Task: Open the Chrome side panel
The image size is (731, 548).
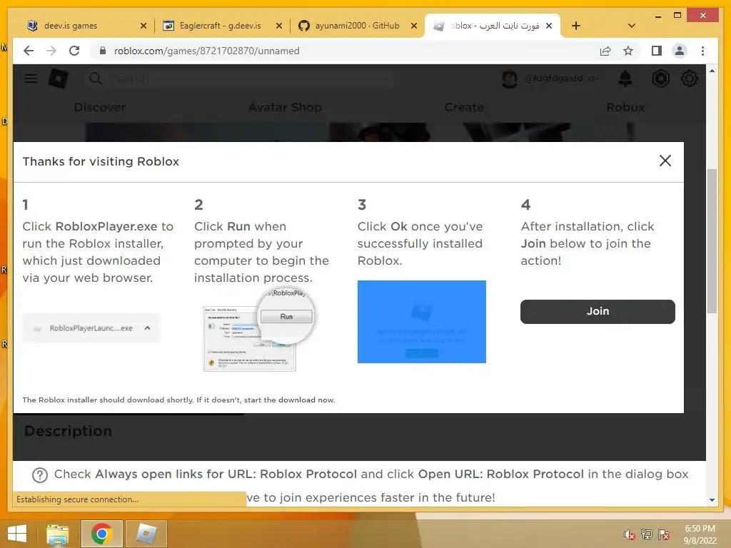Action: (657, 51)
